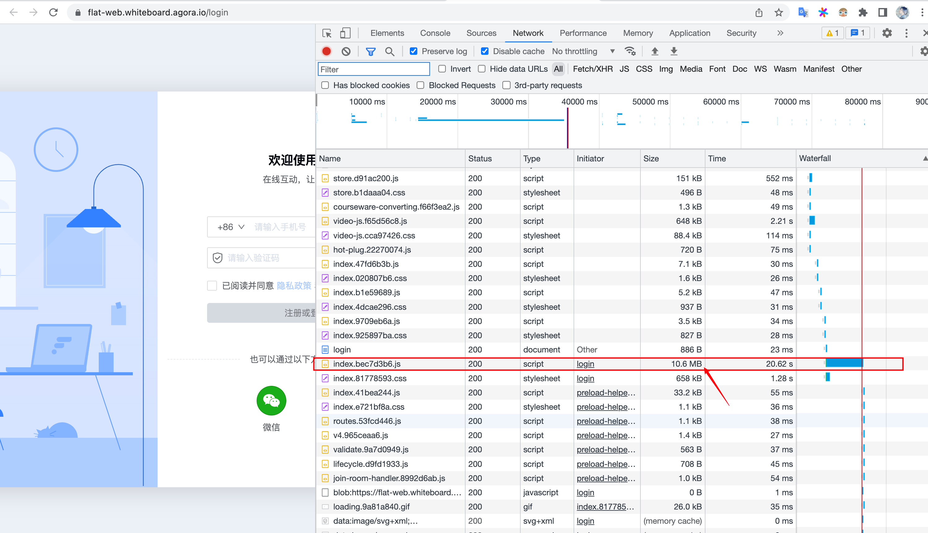928x533 pixels.
Task: Click the inspect element selector icon
Action: point(327,33)
